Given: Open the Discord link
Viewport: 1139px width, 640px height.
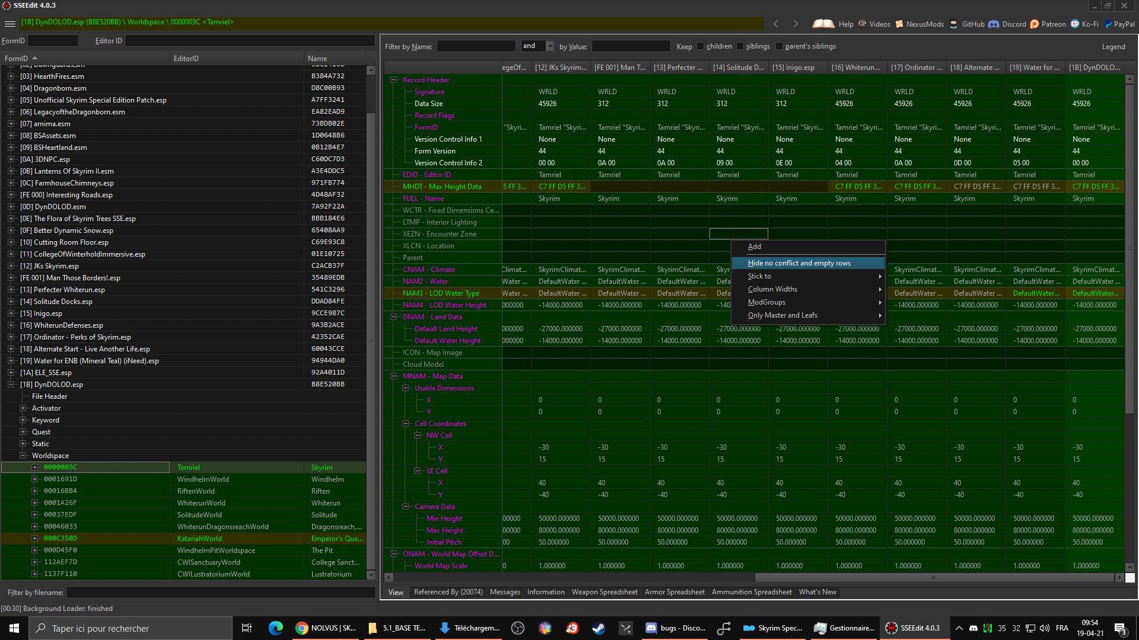Looking at the screenshot, I should click(x=1007, y=24).
